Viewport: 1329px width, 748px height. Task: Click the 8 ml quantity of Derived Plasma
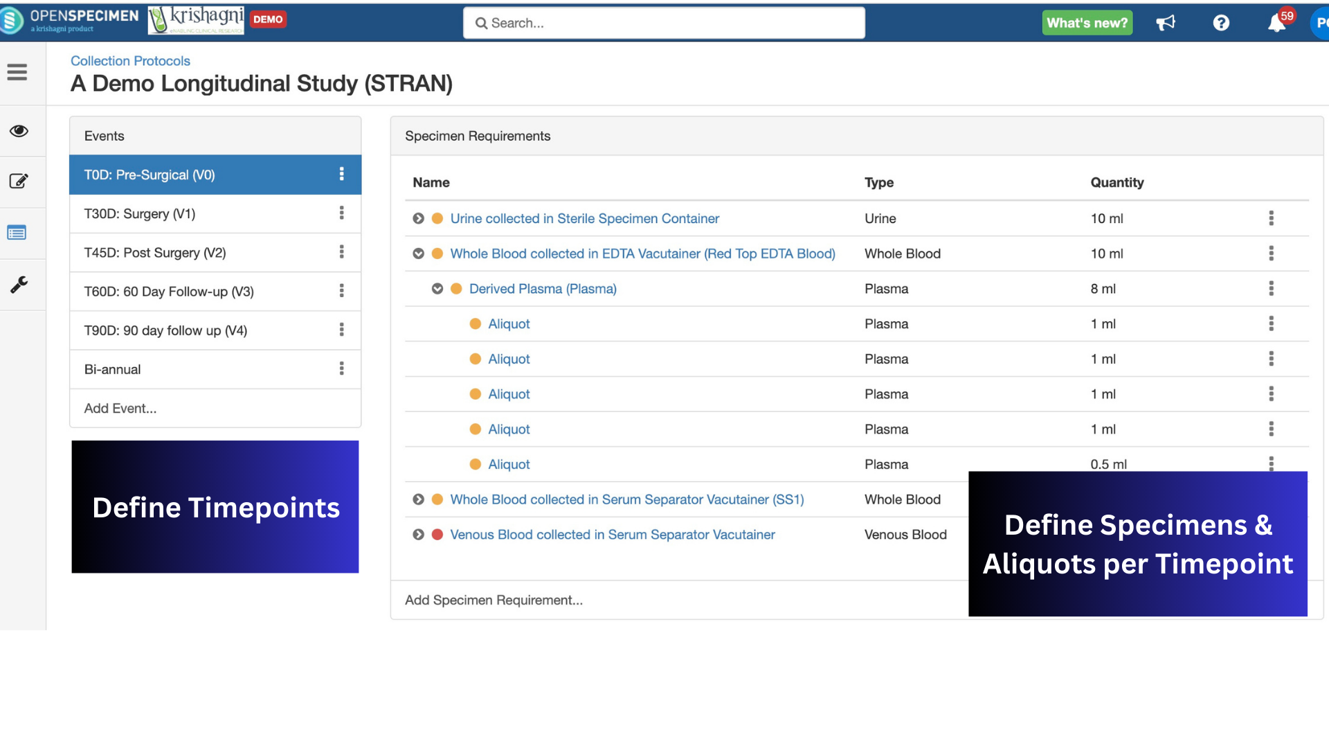click(x=1103, y=289)
